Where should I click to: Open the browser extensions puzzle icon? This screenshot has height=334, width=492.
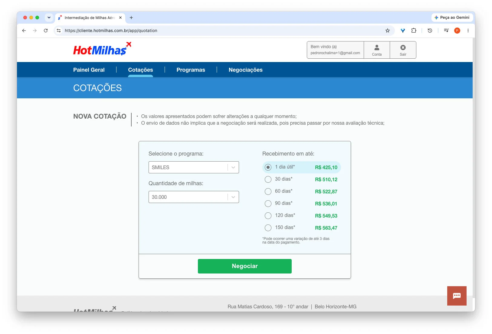414,31
